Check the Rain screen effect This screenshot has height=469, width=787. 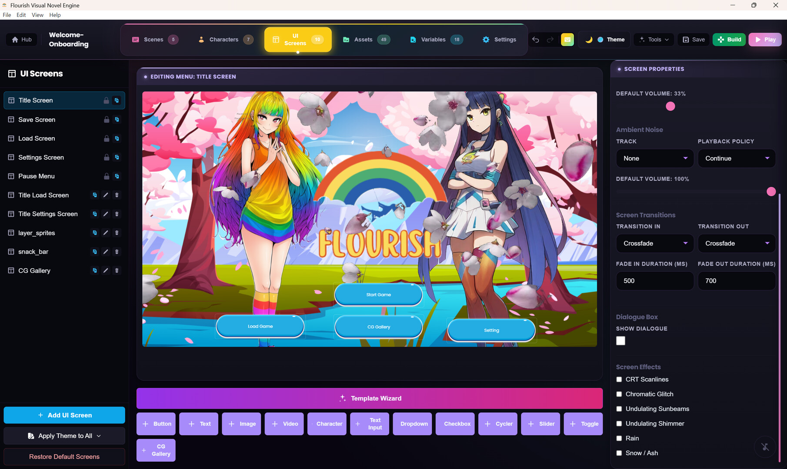pos(619,439)
